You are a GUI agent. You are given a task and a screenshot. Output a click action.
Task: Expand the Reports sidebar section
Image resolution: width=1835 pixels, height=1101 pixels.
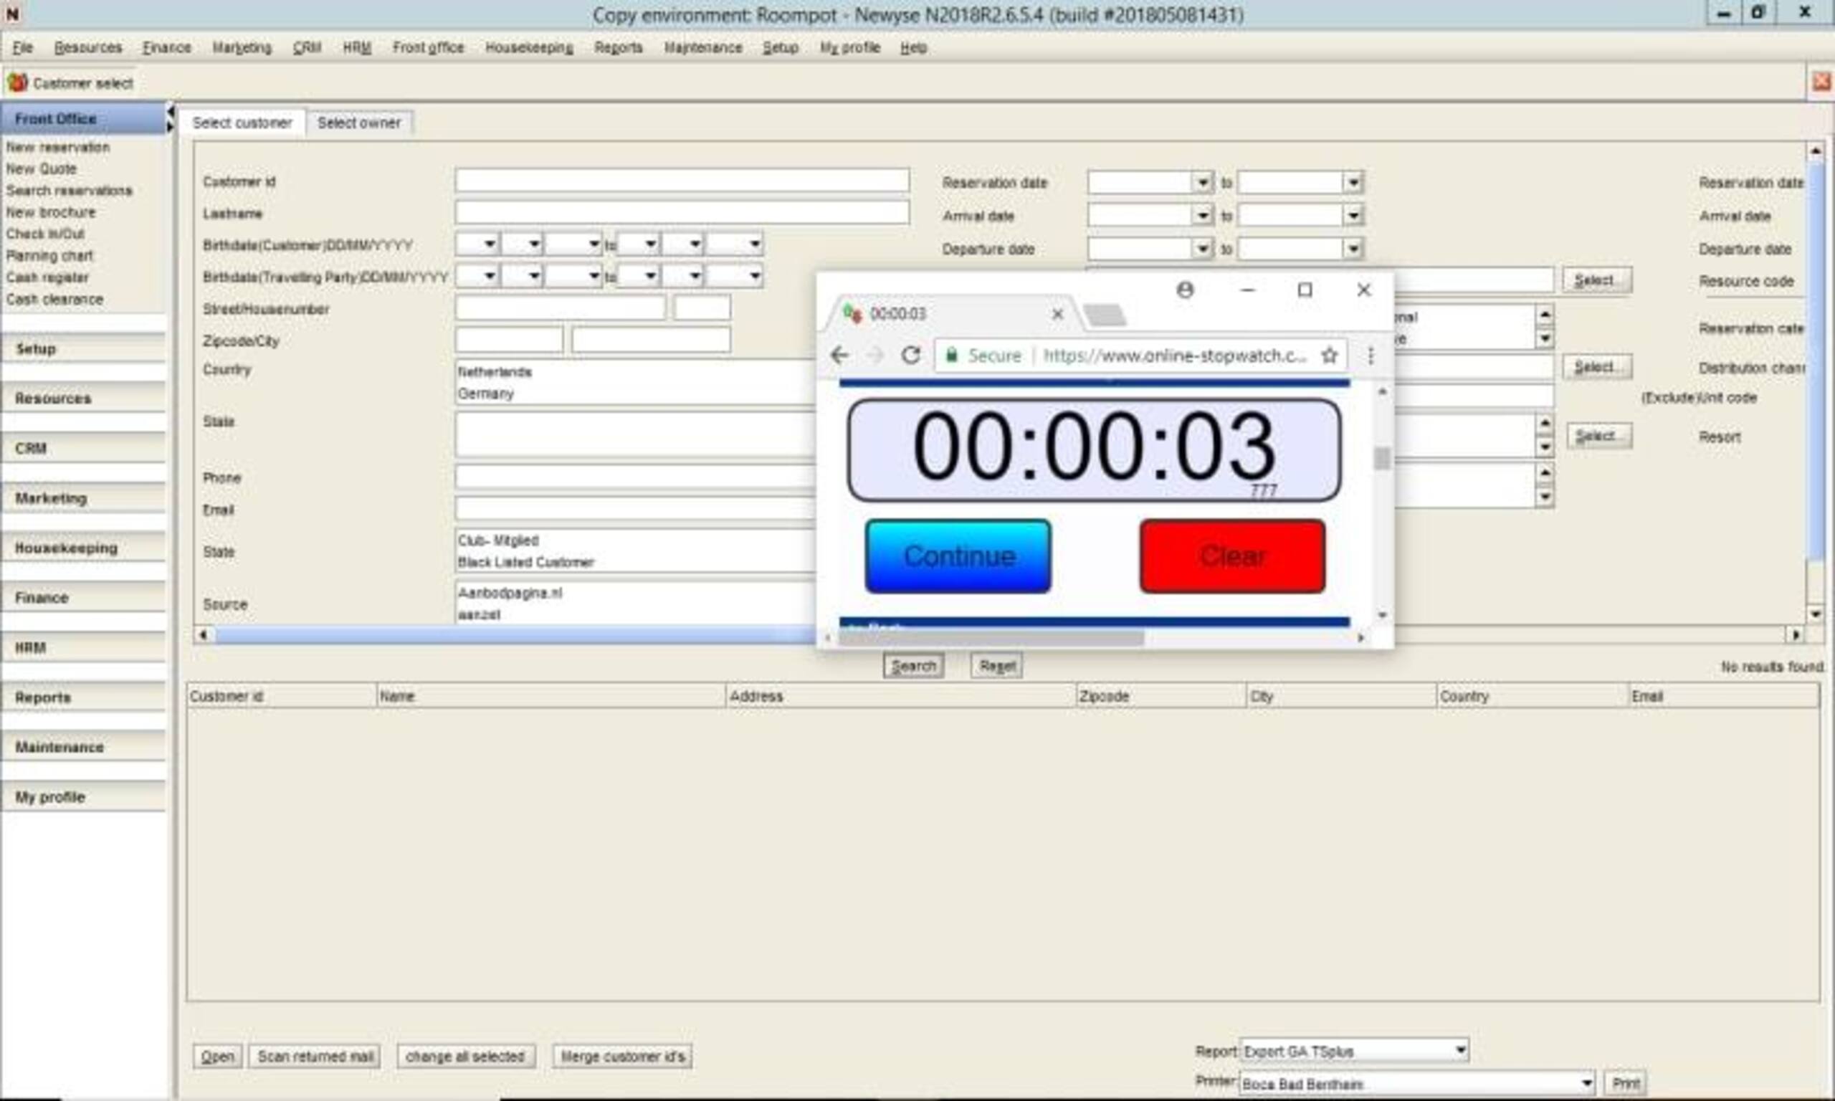pos(83,697)
